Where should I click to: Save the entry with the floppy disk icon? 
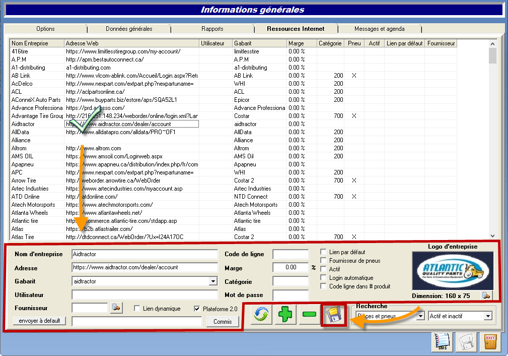click(x=334, y=314)
